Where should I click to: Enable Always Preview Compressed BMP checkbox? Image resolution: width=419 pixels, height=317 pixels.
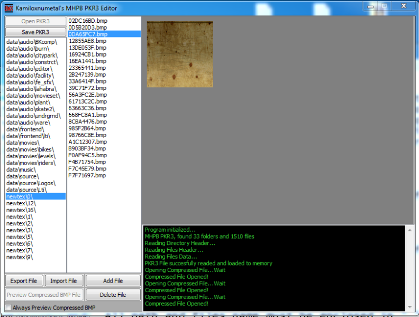coord(8,307)
